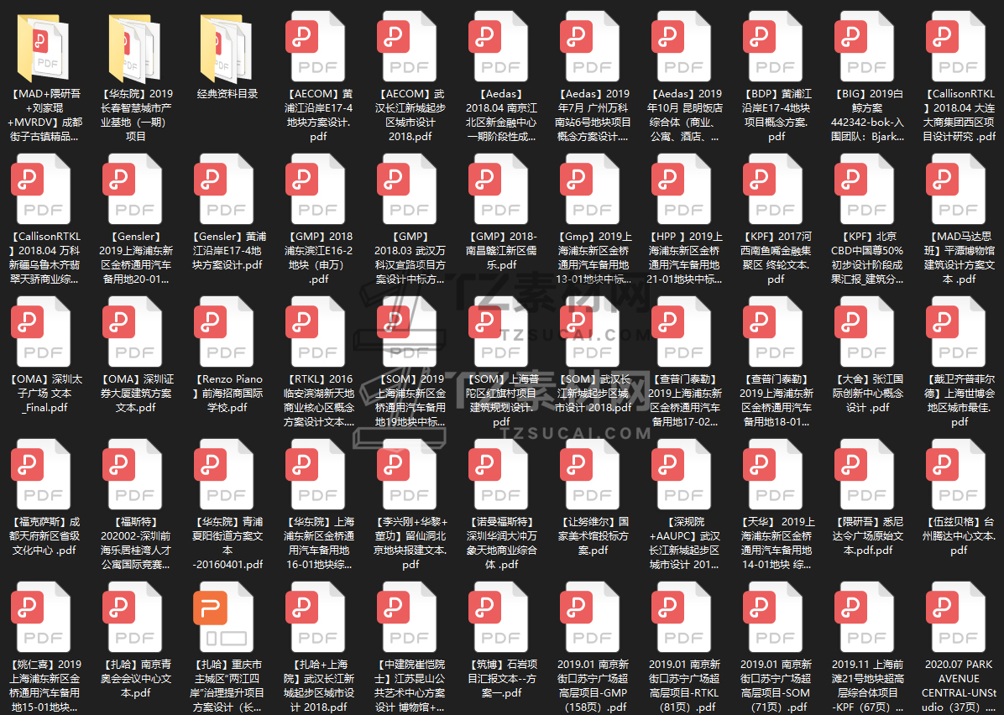Select 【深规院+AAUPC】武汉长江新城 PDF icon
The width and height of the screenshot is (1004, 715).
pyautogui.click(x=682, y=475)
